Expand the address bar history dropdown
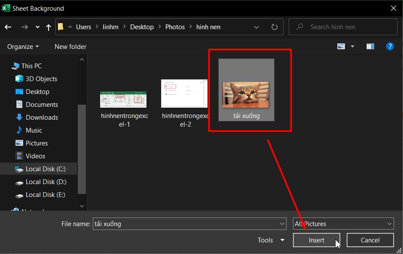Screen dimensions: 403x254 256,27
